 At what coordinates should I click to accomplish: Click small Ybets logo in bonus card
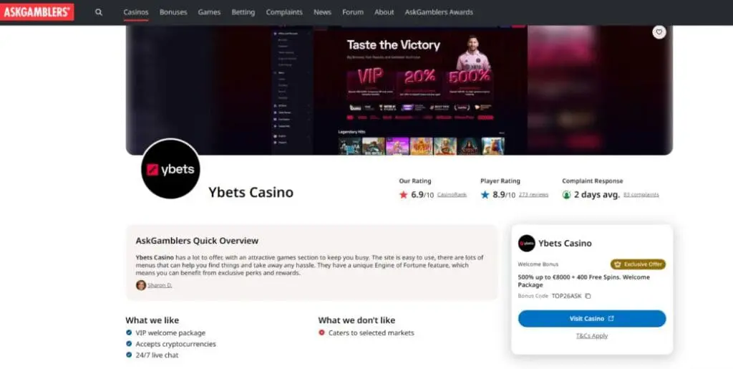coord(526,243)
